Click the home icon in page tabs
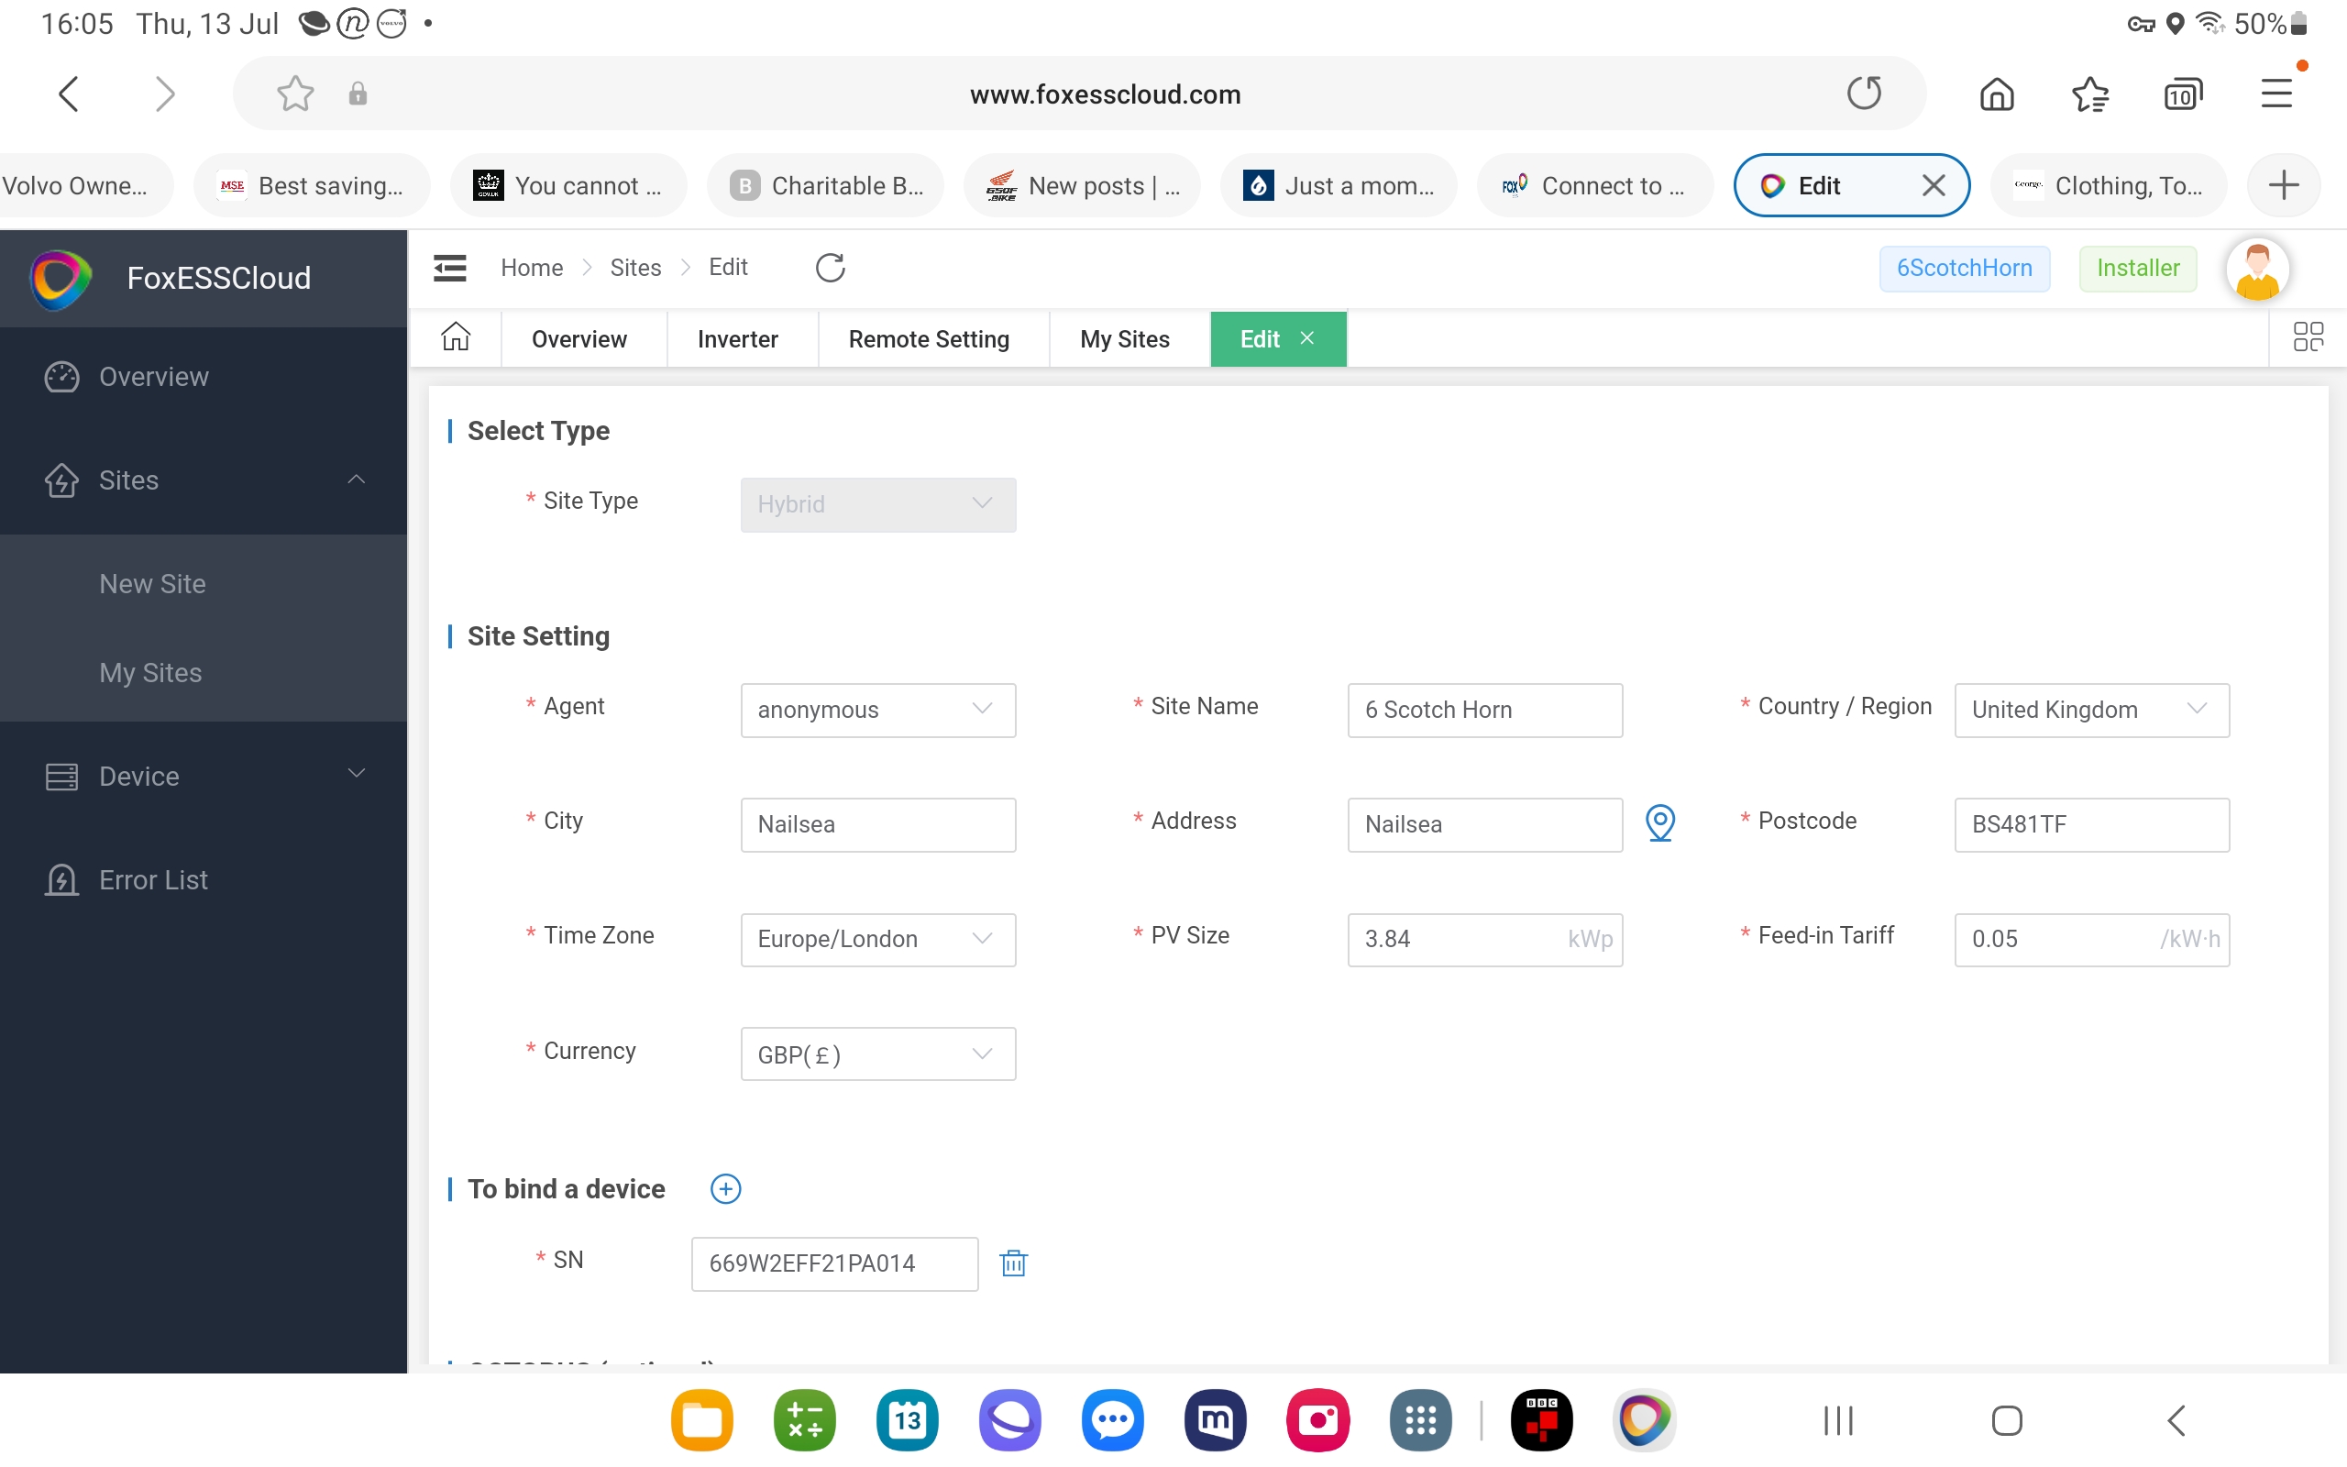This screenshot has width=2347, height=1467. point(456,337)
